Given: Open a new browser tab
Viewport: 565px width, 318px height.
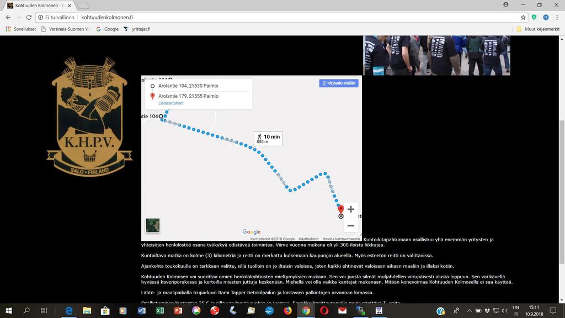Looking at the screenshot, I should click(x=83, y=6).
